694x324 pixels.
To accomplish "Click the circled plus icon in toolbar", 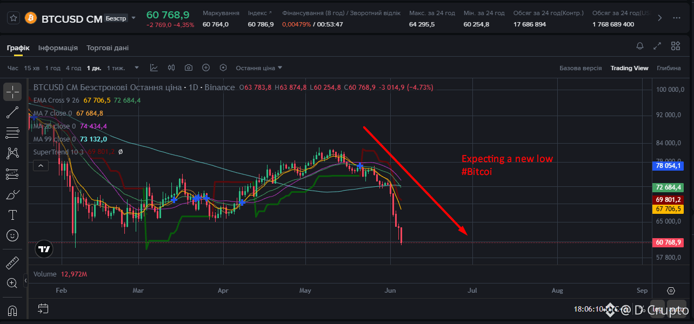I will click(x=206, y=68).
